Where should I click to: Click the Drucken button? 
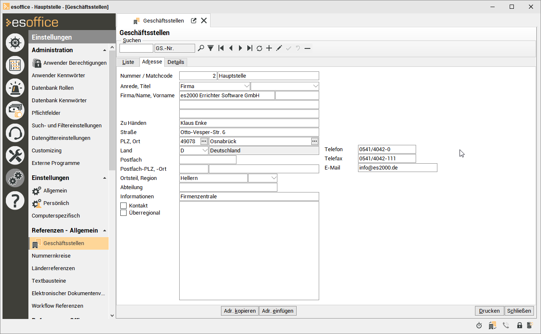(x=489, y=311)
